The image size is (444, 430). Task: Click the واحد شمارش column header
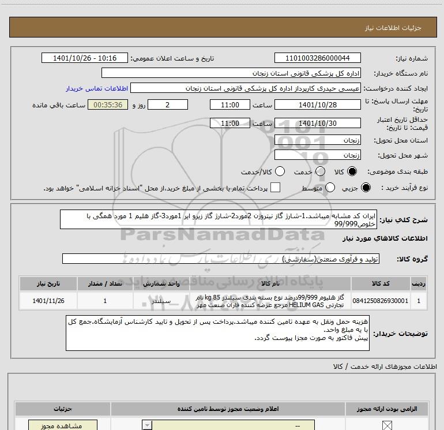coord(161,283)
